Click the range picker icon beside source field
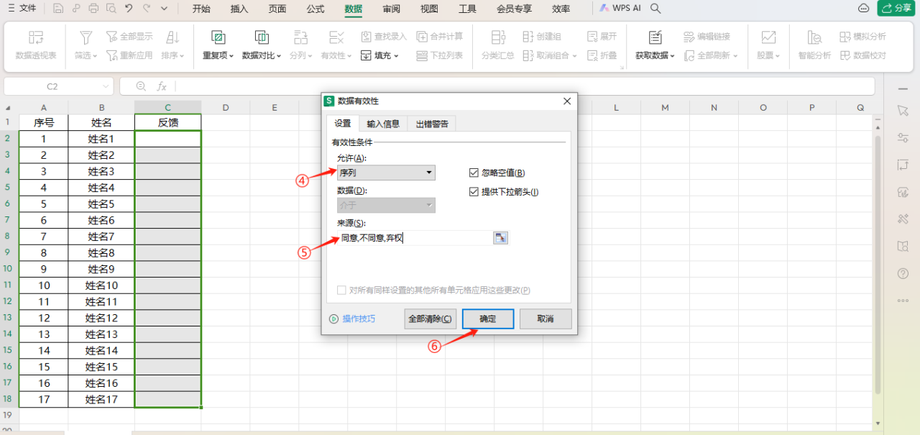This screenshot has width=920, height=435. pyautogui.click(x=500, y=238)
